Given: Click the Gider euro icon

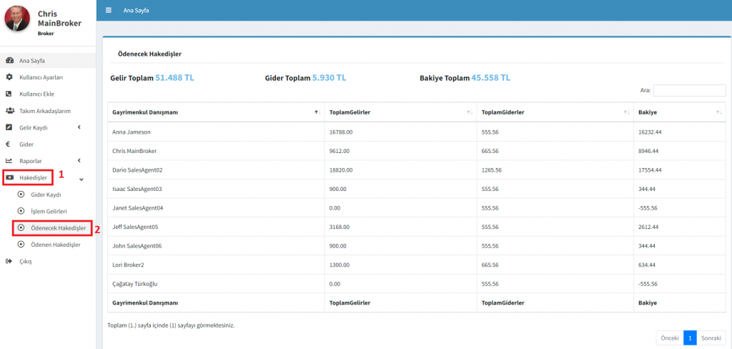Looking at the screenshot, I should pyautogui.click(x=9, y=144).
